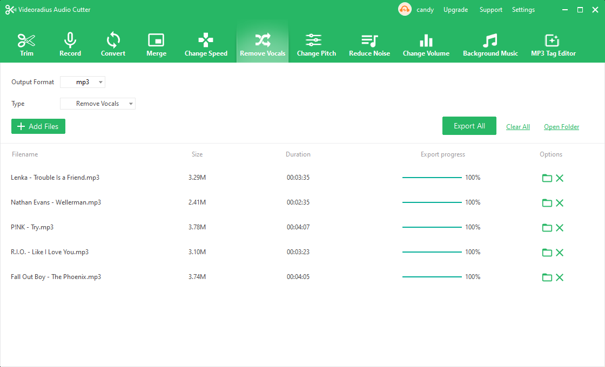This screenshot has height=367, width=605.
Task: Open the Change Volume tool
Action: coord(426,45)
